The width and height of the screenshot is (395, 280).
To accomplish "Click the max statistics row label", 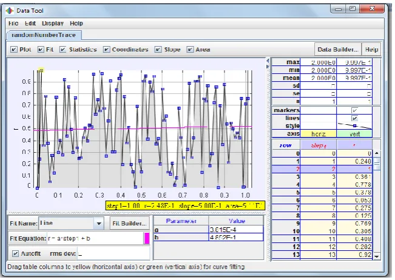I will click(x=286, y=62).
